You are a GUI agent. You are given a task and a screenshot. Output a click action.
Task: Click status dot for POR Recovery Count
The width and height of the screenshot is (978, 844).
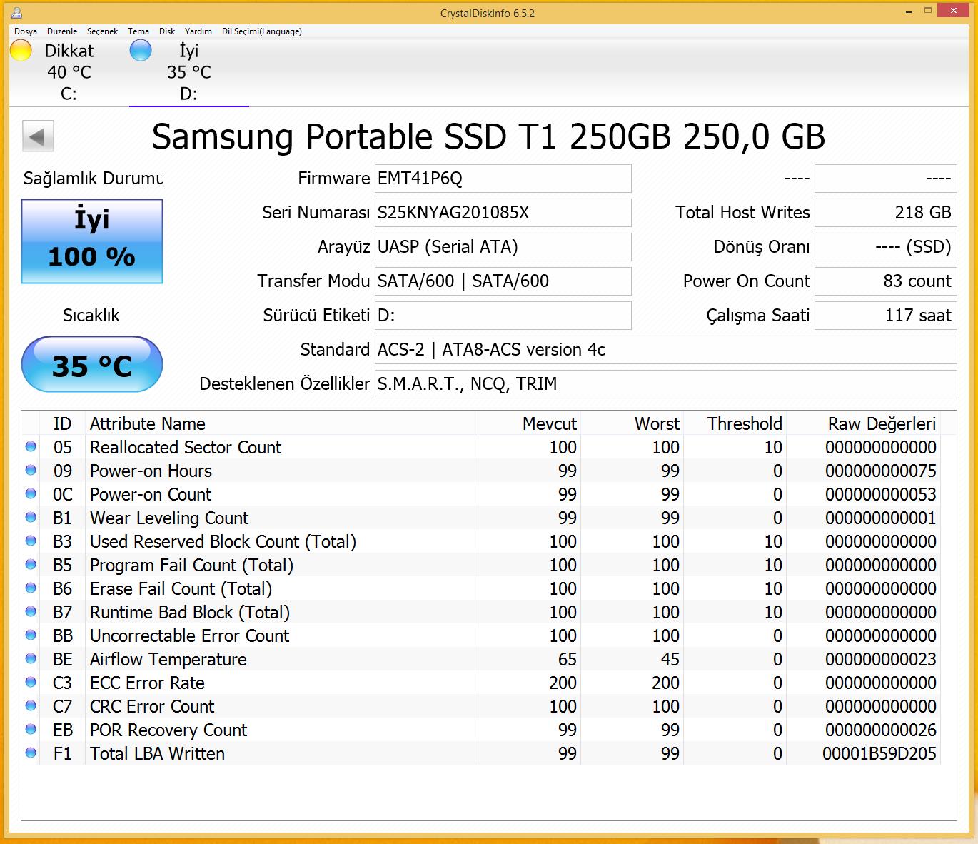31,730
